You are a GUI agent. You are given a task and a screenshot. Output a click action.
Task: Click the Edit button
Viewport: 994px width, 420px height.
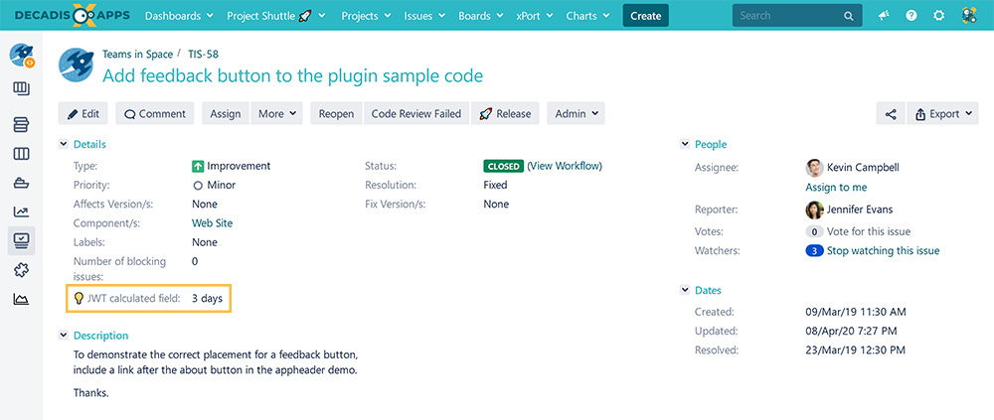click(x=83, y=114)
